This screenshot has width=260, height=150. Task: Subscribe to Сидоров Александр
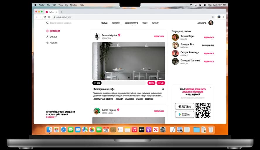pos(208,54)
